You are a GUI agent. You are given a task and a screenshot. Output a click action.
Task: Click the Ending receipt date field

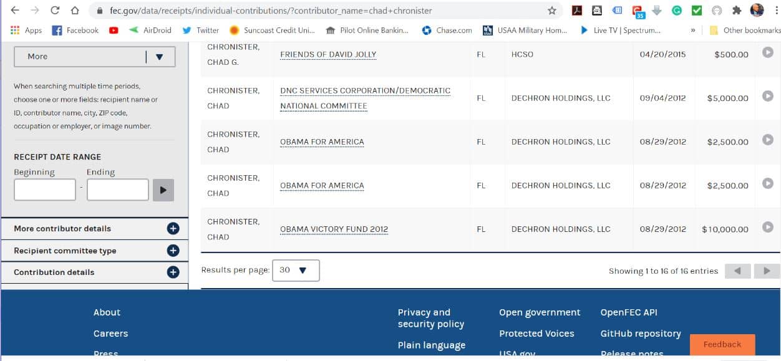[118, 190]
